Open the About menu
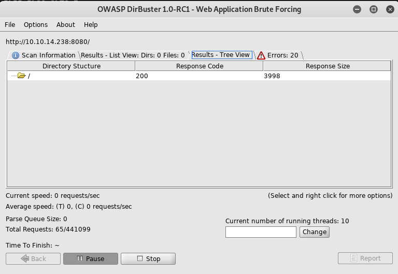The width and height of the screenshot is (398, 274). 66,24
